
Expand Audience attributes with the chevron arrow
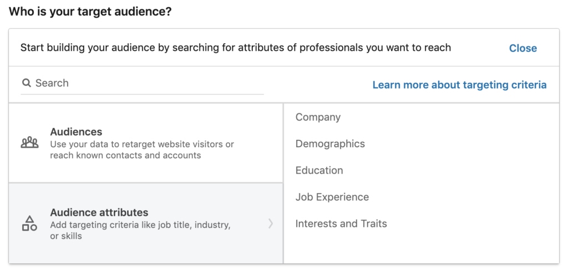[271, 223]
